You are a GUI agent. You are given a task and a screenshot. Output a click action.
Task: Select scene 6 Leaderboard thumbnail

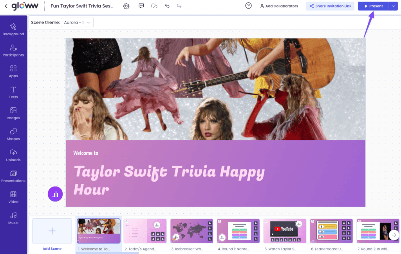(x=331, y=231)
